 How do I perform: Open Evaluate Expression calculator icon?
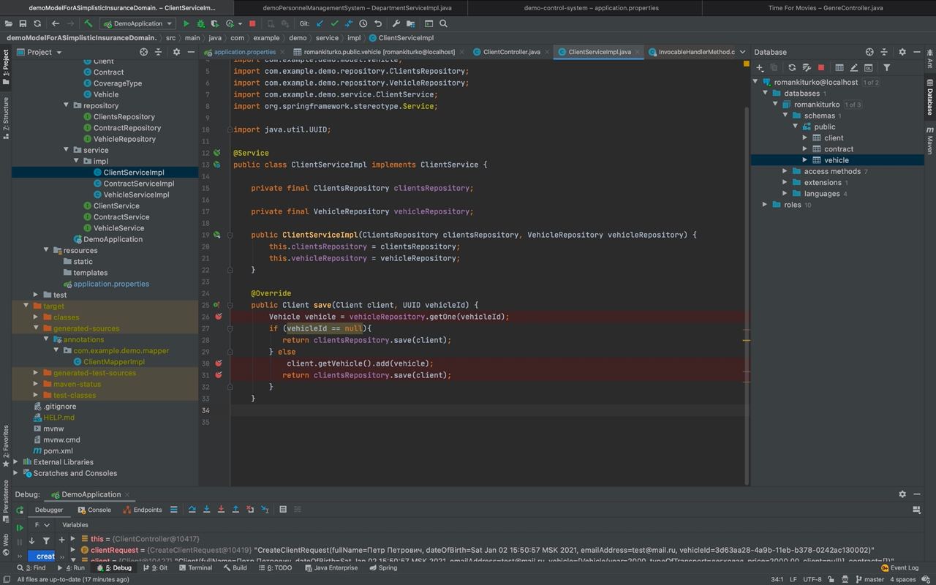(x=283, y=510)
